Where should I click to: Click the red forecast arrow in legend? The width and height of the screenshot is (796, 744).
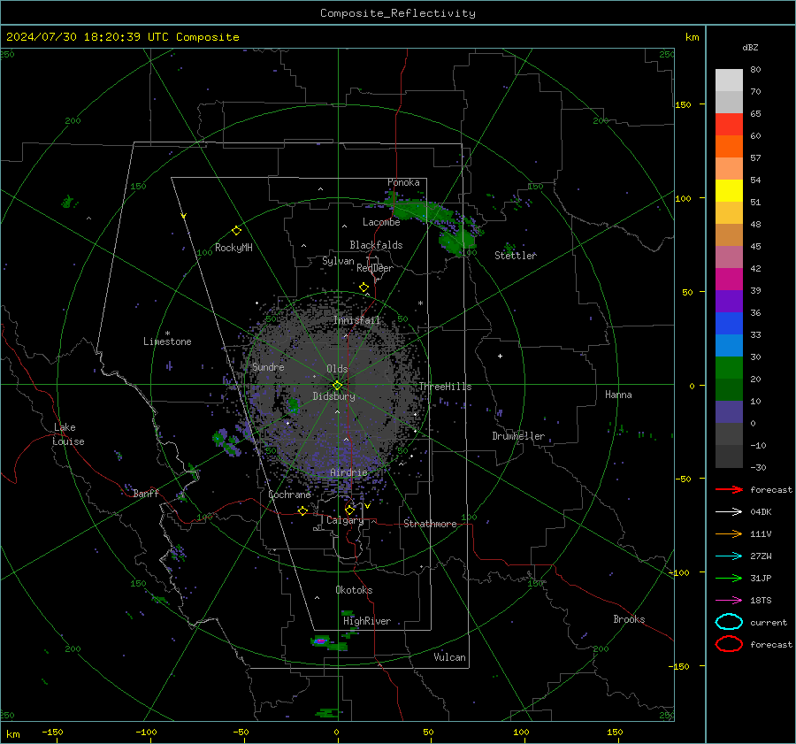point(729,489)
